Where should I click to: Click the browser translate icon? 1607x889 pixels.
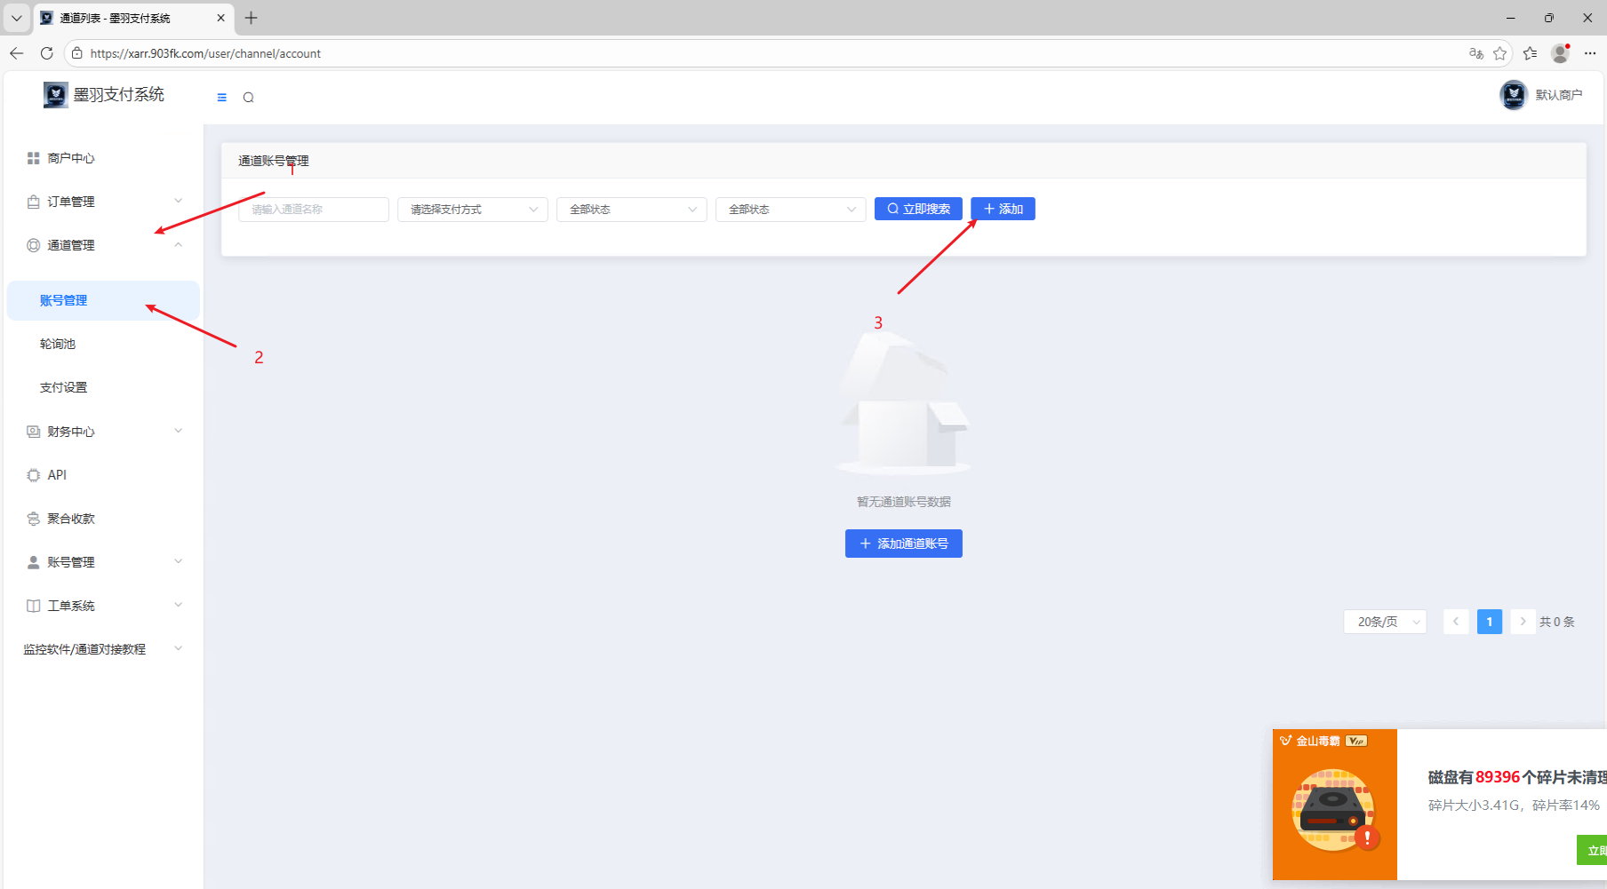1476,53
